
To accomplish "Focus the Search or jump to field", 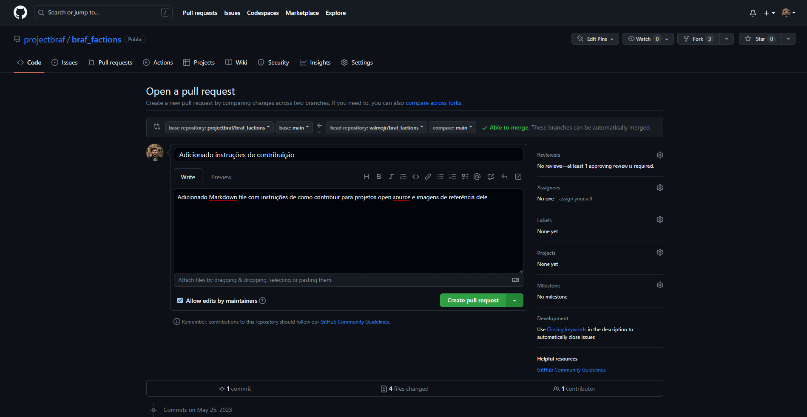I will [x=103, y=13].
